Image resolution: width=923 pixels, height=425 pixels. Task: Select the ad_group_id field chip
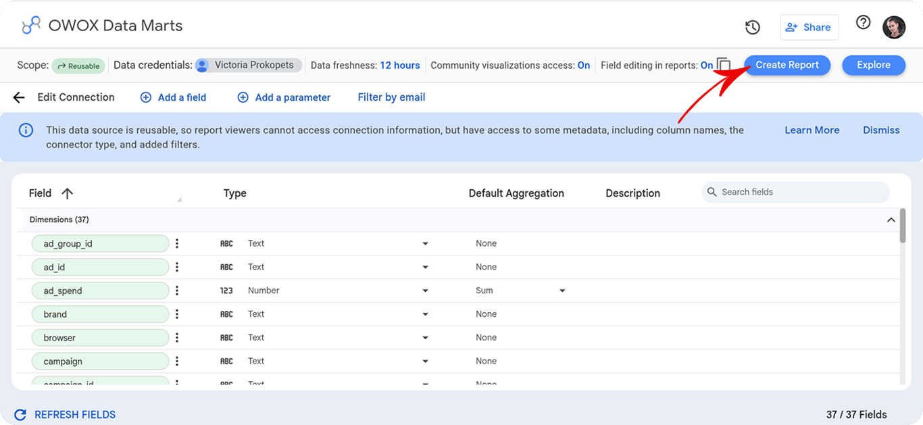click(100, 243)
